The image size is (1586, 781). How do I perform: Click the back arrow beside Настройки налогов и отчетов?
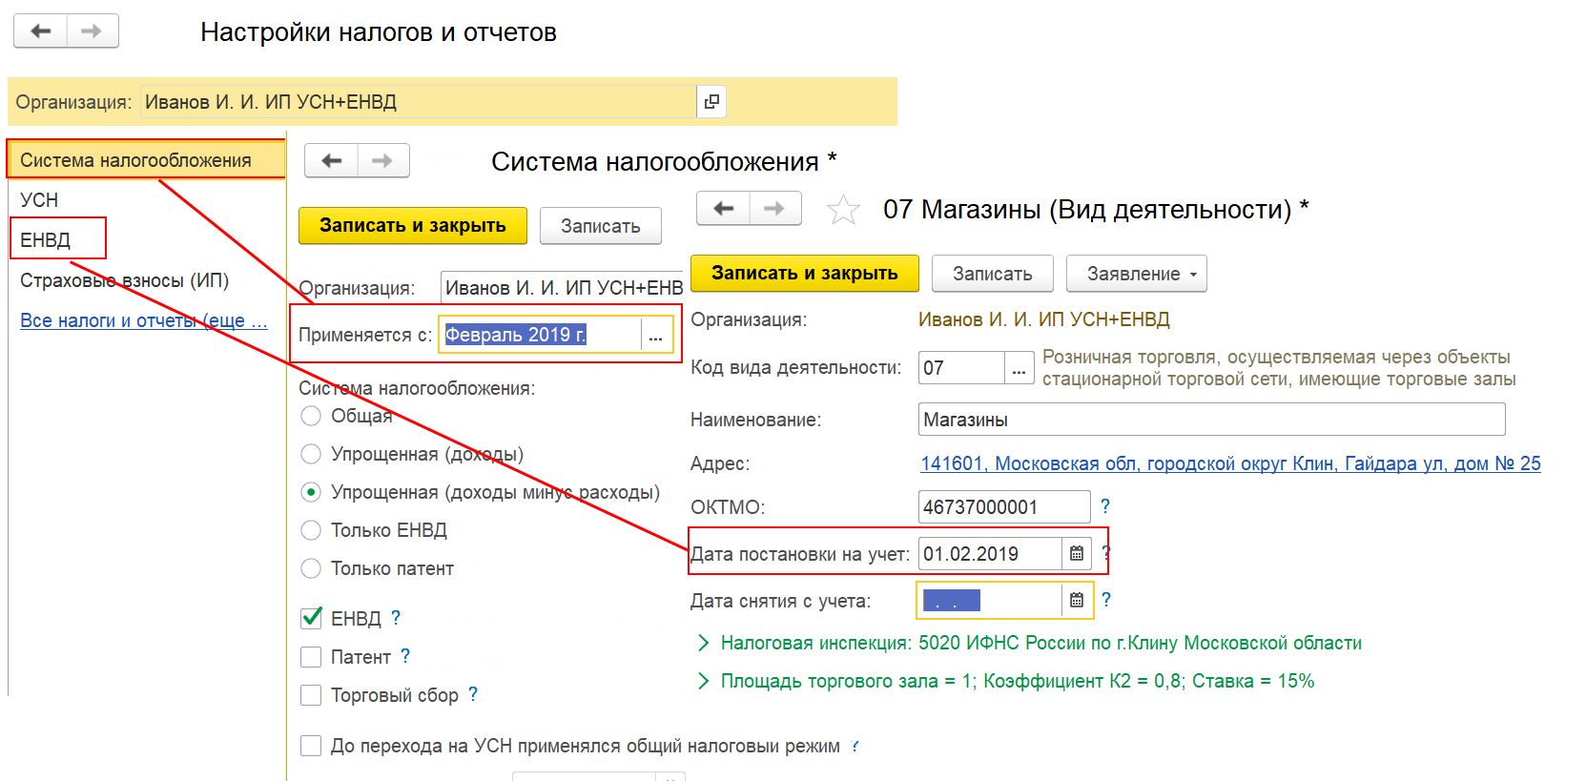click(40, 31)
